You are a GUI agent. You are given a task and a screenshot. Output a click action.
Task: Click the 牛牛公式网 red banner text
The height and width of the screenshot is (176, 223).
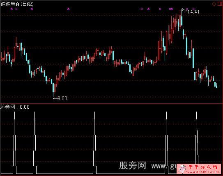click(203, 167)
